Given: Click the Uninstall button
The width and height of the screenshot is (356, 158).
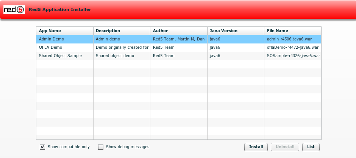Looking at the screenshot, I should point(285,147).
